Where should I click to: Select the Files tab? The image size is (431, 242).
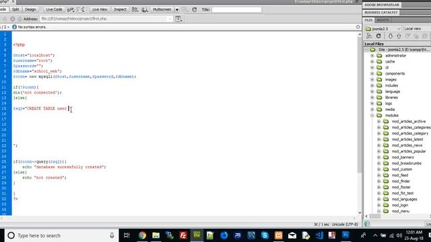368,20
